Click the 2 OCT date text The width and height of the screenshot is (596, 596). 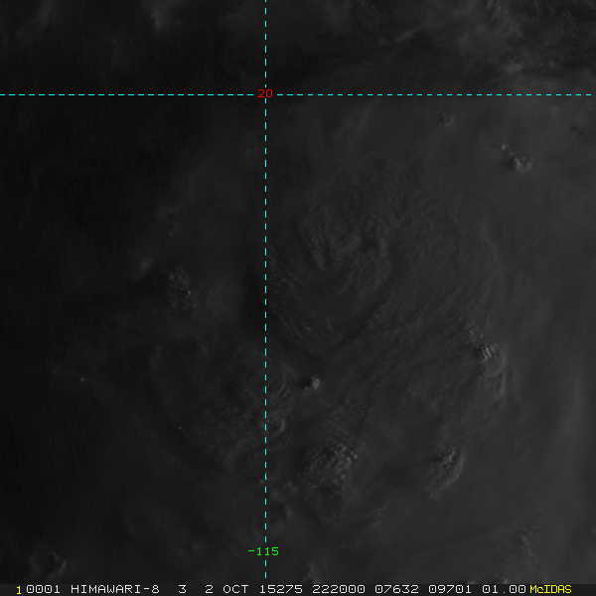[226, 589]
